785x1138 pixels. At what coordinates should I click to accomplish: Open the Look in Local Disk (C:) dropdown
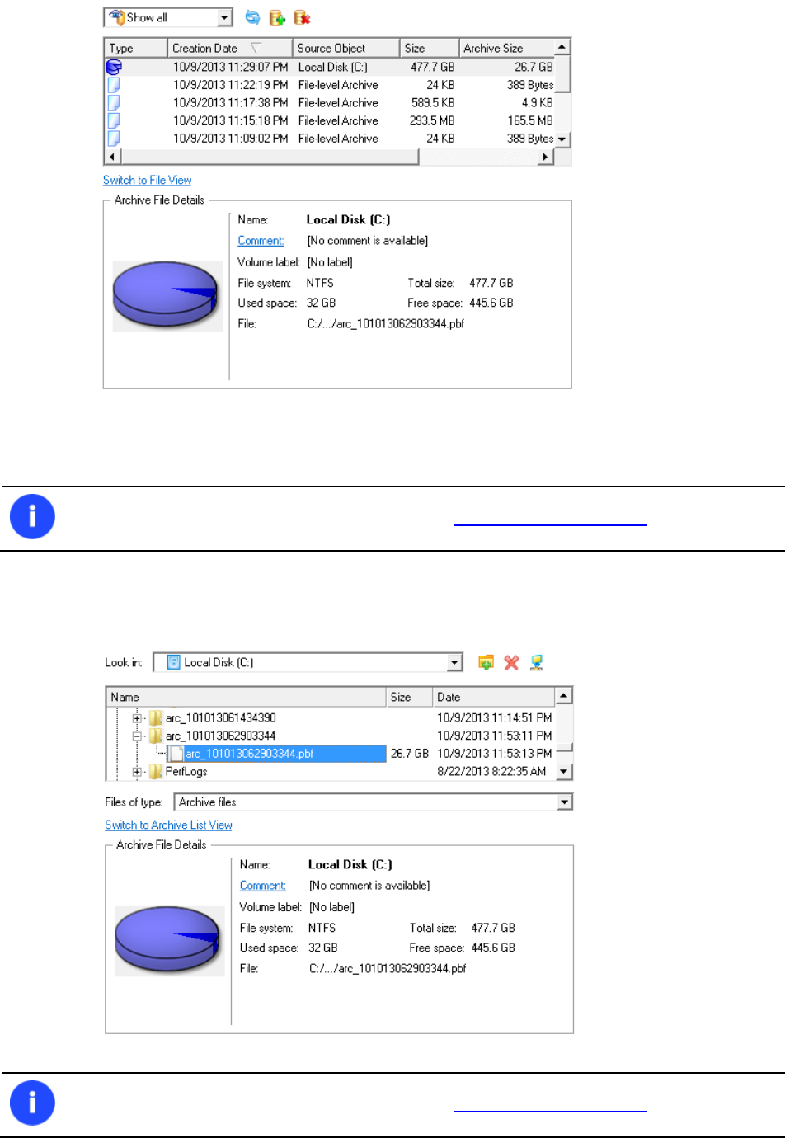[455, 662]
